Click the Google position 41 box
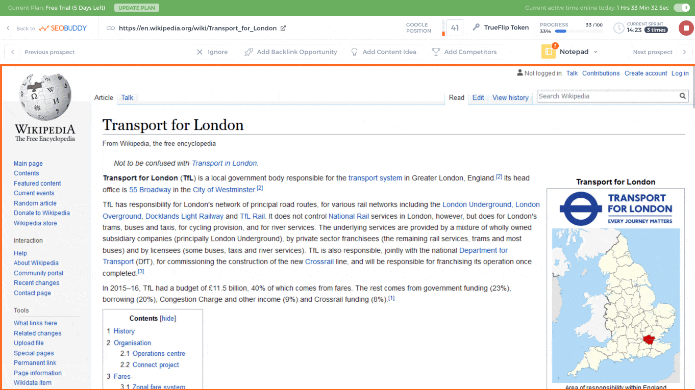The height and width of the screenshot is (390, 695). click(x=455, y=28)
